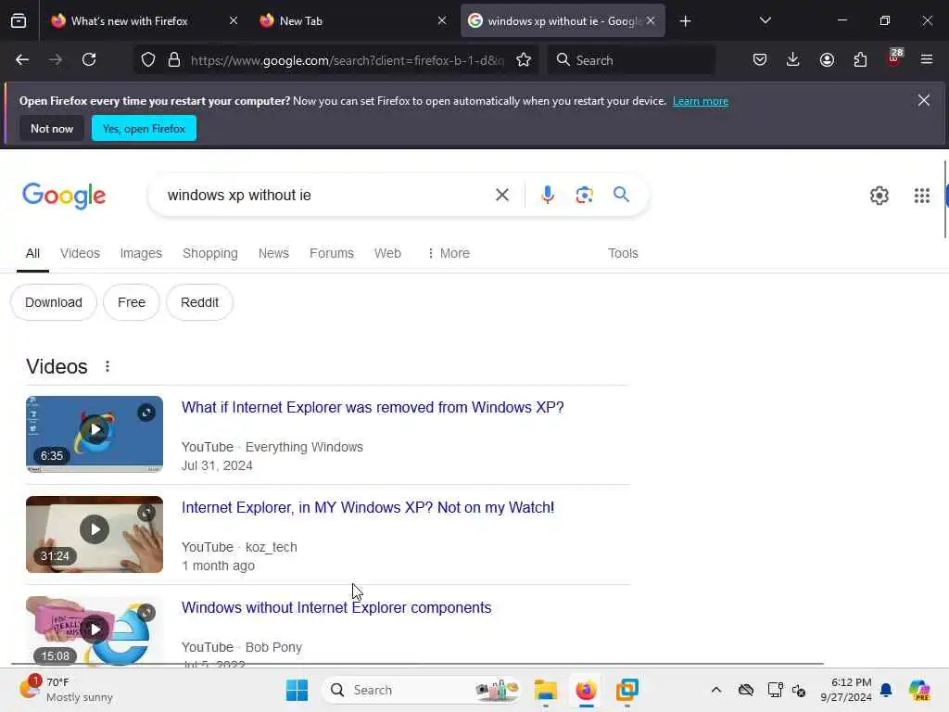Show hidden system tray icons

pos(716,690)
